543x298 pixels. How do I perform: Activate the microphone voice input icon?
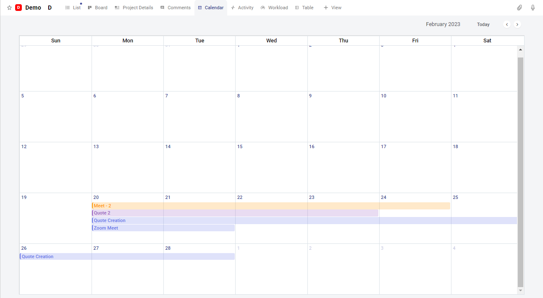[533, 8]
